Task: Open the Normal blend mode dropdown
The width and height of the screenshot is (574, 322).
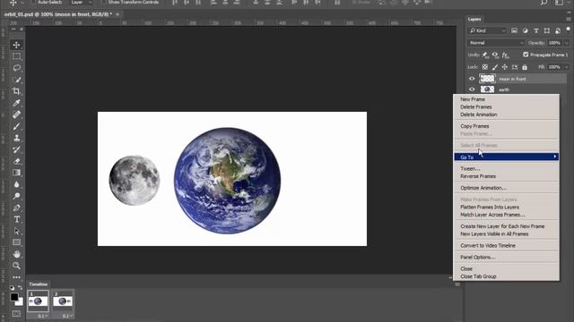Action: (496, 43)
